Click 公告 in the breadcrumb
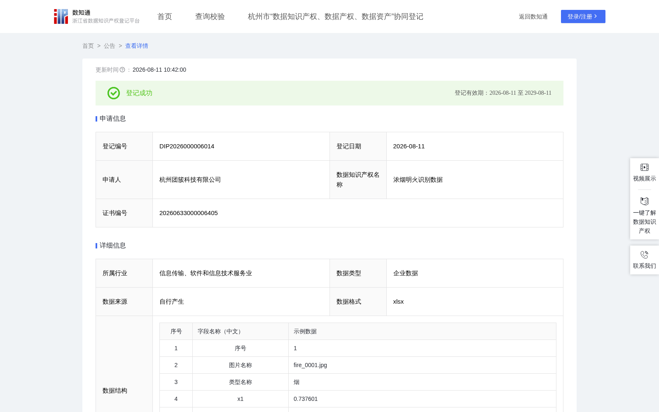The width and height of the screenshot is (659, 412). (x=110, y=46)
